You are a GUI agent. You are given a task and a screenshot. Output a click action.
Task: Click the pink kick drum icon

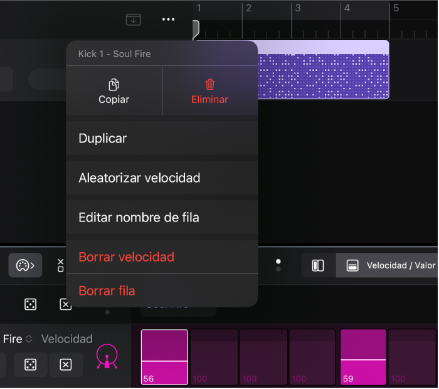click(x=107, y=357)
